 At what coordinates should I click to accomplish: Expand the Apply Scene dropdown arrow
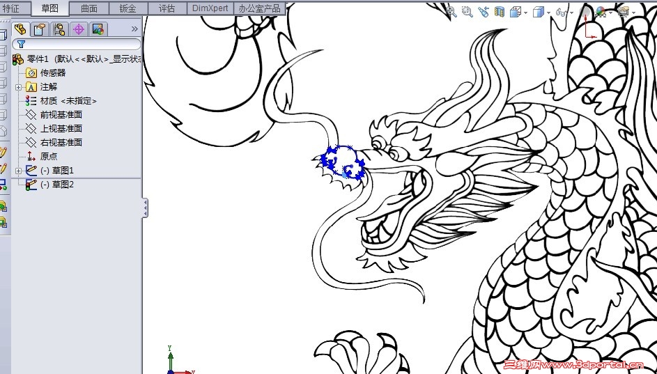pos(610,13)
